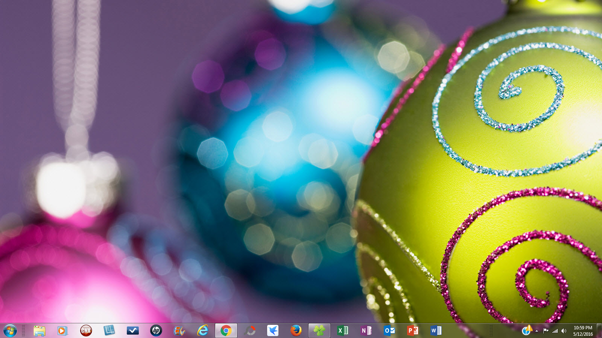Viewport: 602px width, 338px height.
Task: Open the Action Center flag icon
Action: coord(546,331)
